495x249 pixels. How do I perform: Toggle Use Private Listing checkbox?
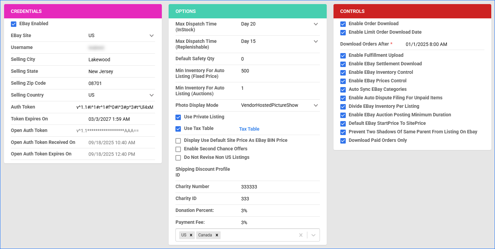click(178, 117)
